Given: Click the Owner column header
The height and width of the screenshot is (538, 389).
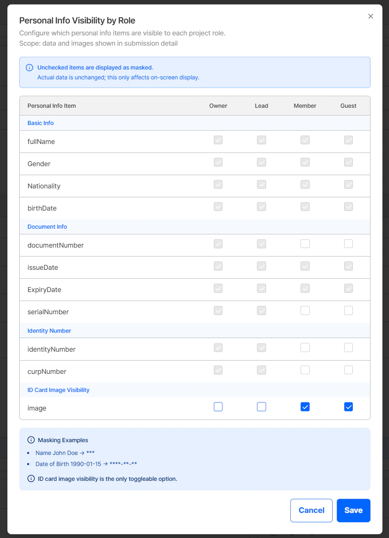Looking at the screenshot, I should (x=218, y=106).
